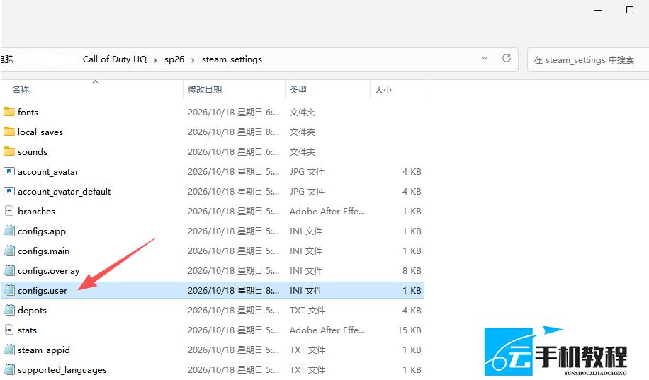Click the modified date of local_saves
This screenshot has height=380, width=649.
(233, 132)
